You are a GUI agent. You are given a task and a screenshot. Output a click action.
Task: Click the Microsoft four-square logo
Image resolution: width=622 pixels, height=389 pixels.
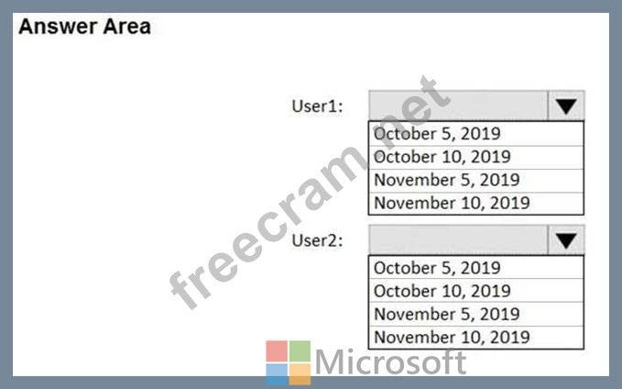click(289, 362)
